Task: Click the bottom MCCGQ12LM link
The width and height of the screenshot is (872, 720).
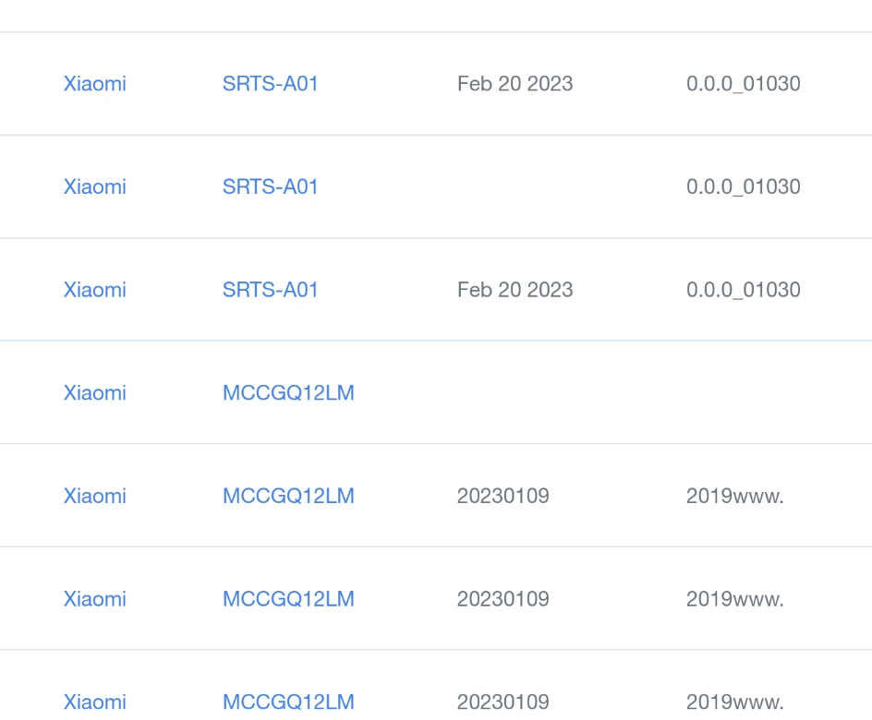Action: [287, 702]
